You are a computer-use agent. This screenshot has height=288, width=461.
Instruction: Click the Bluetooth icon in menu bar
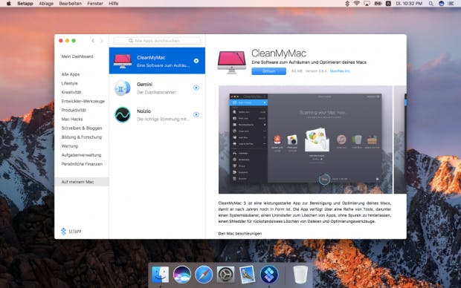pos(347,4)
